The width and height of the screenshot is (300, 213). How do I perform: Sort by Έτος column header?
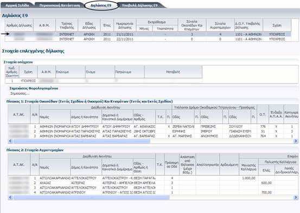[x=107, y=25]
